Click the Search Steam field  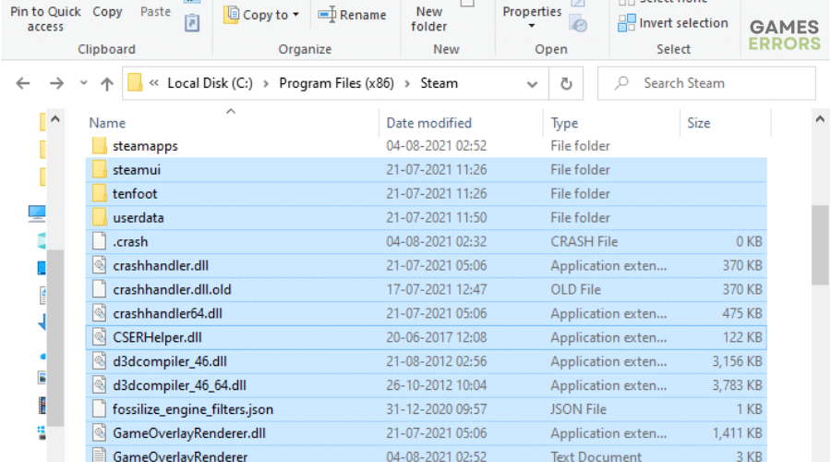[x=706, y=83]
